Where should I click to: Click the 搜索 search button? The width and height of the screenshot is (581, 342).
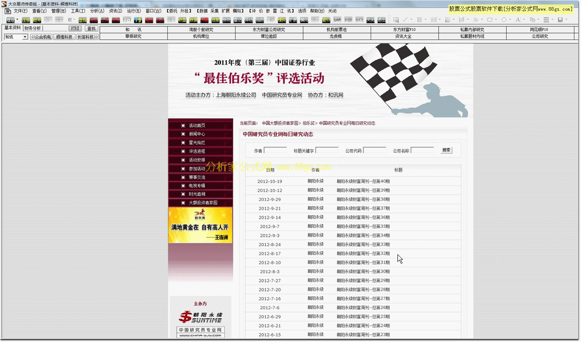446,150
